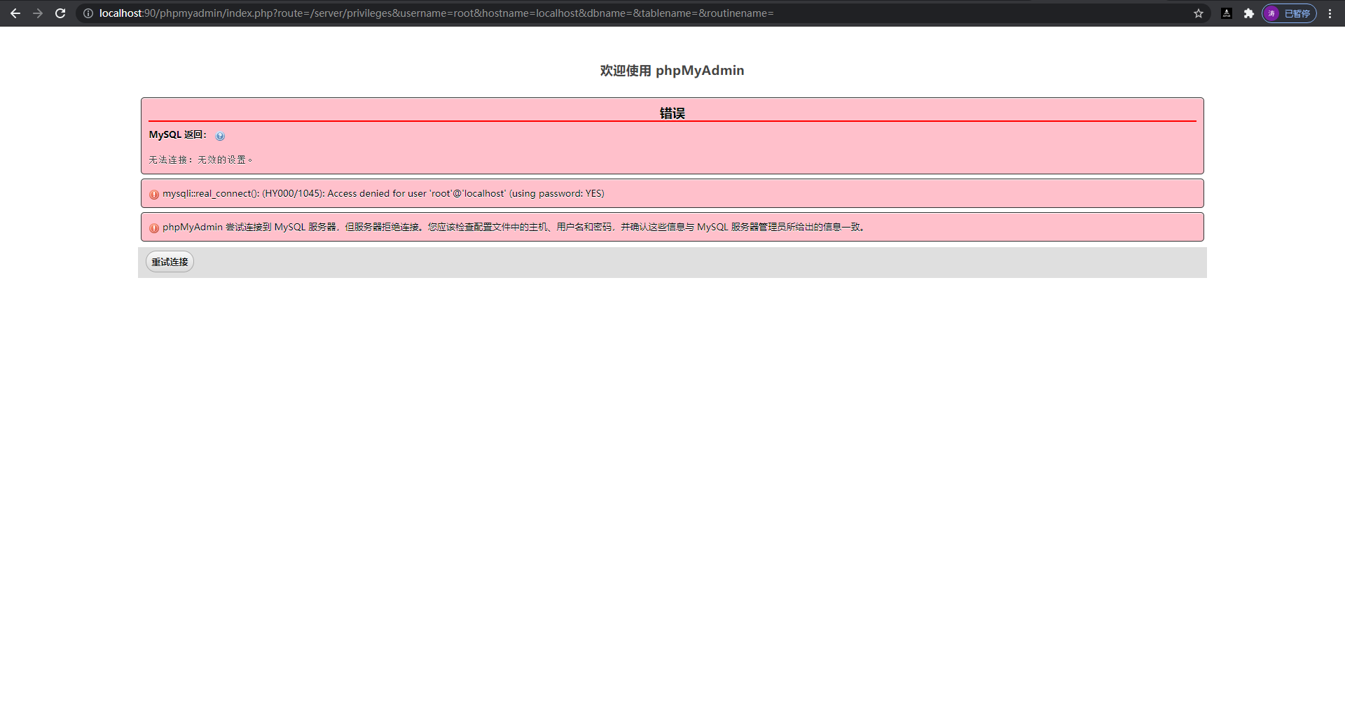Click the 欢迎使用 phpMyAdmin heading

tap(672, 71)
